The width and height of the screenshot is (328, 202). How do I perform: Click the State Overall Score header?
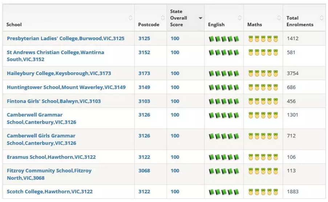pos(178,18)
